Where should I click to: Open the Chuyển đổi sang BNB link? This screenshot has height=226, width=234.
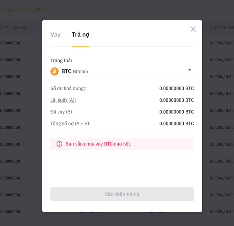tap(24, 10)
